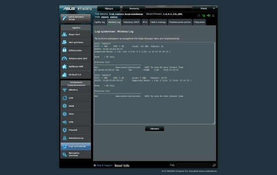This screenshot has width=277, height=175.
Task: Click the Help & Support text
Action: pyautogui.click(x=104, y=165)
